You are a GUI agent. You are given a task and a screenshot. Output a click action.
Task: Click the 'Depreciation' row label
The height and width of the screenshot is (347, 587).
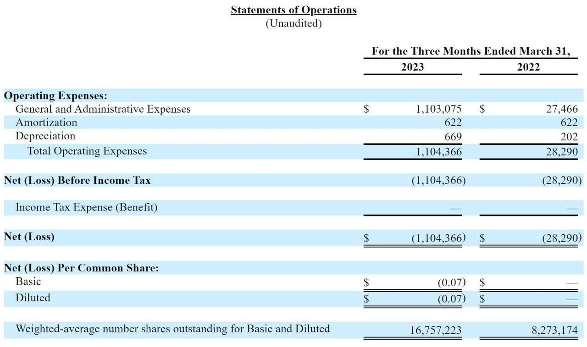[45, 136]
